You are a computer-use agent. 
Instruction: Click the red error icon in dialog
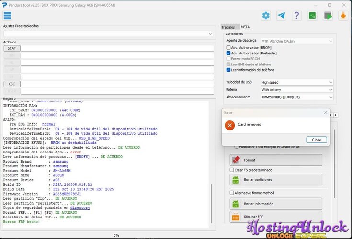pos(230,125)
